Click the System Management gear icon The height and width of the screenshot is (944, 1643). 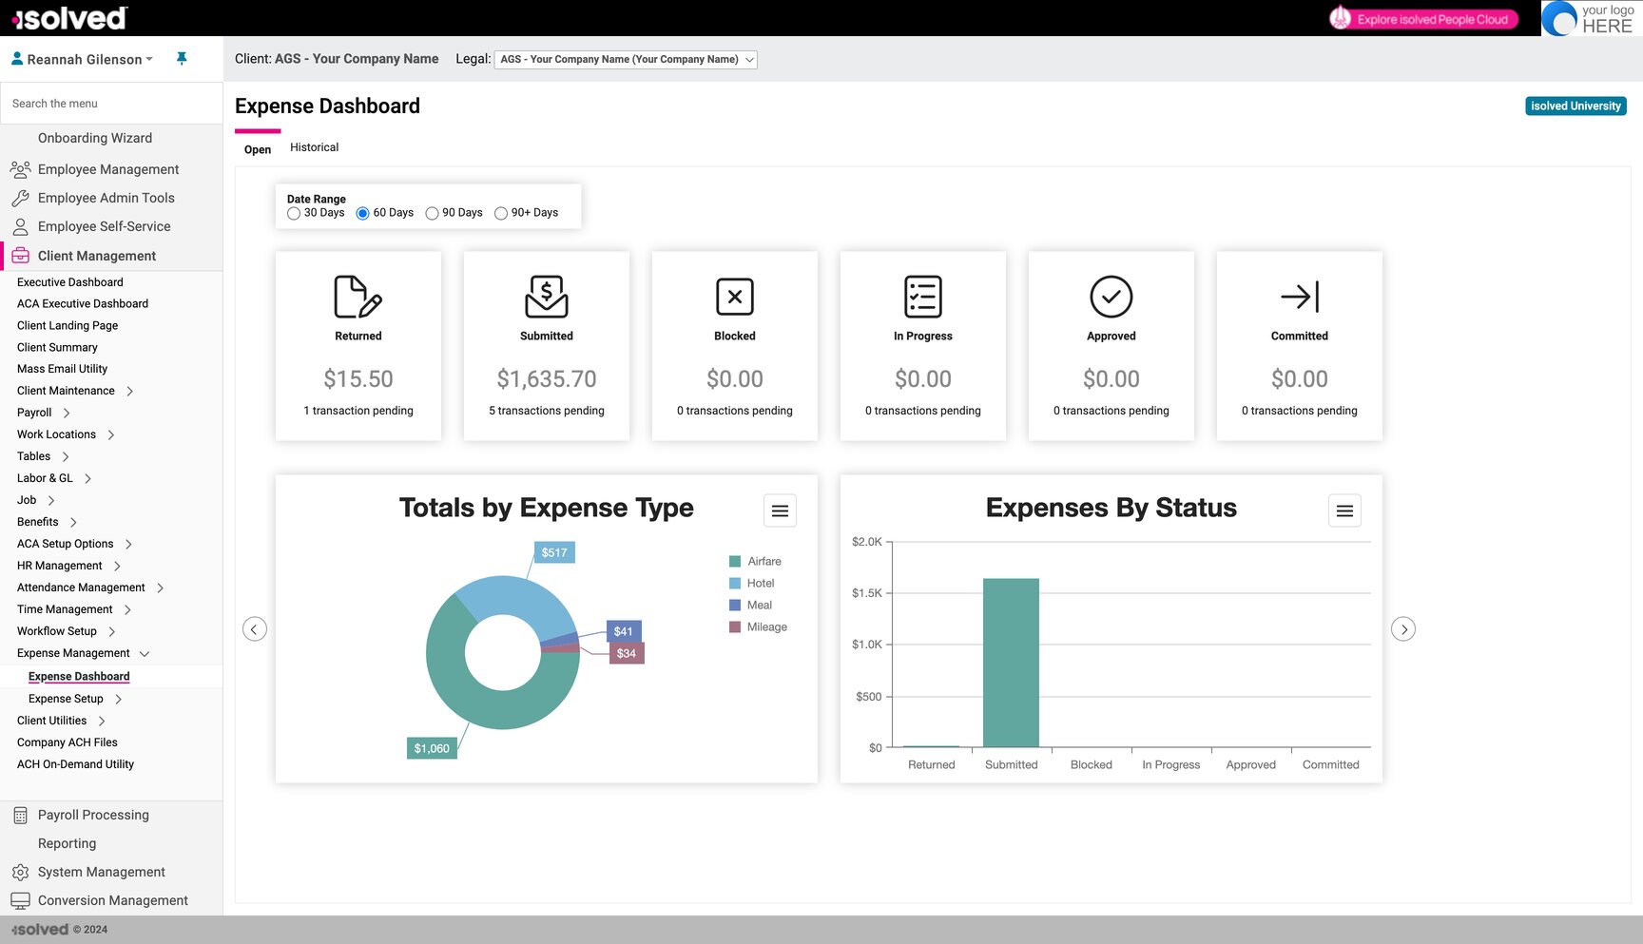click(20, 873)
